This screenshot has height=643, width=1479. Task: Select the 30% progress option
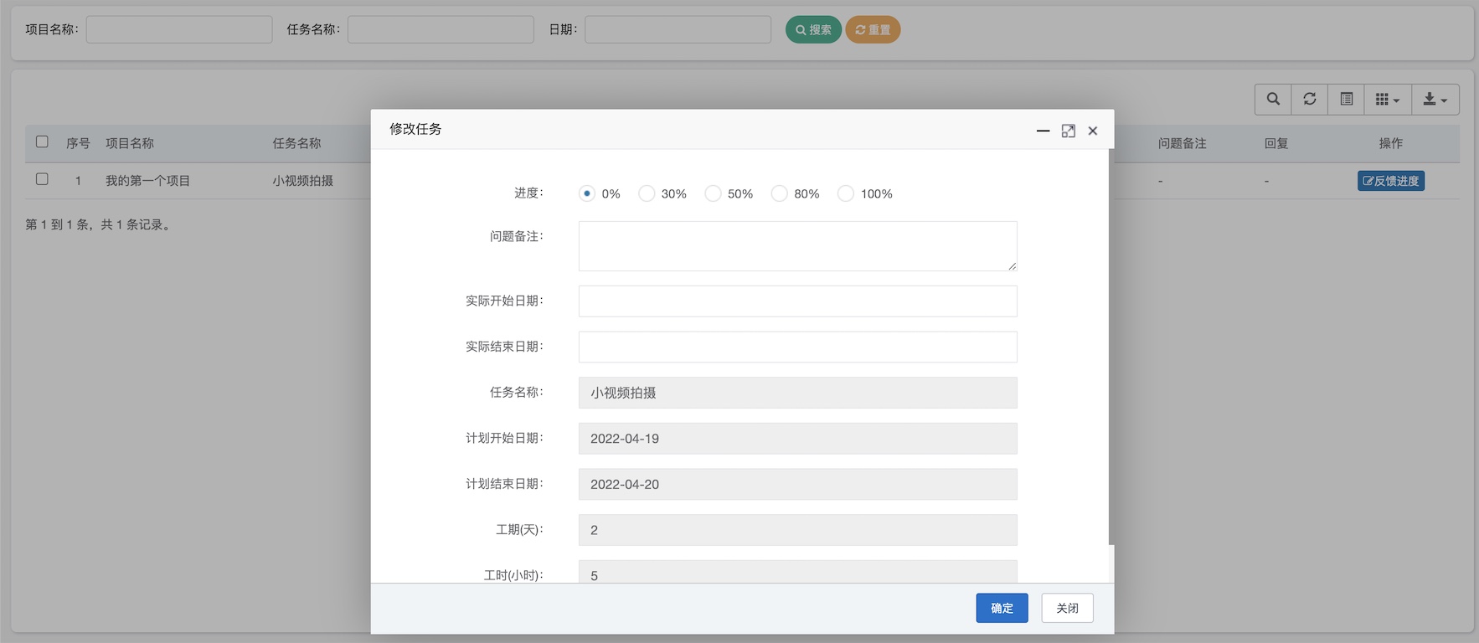(647, 193)
